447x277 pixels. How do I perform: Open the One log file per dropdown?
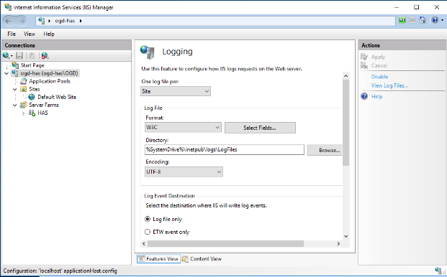[176, 91]
